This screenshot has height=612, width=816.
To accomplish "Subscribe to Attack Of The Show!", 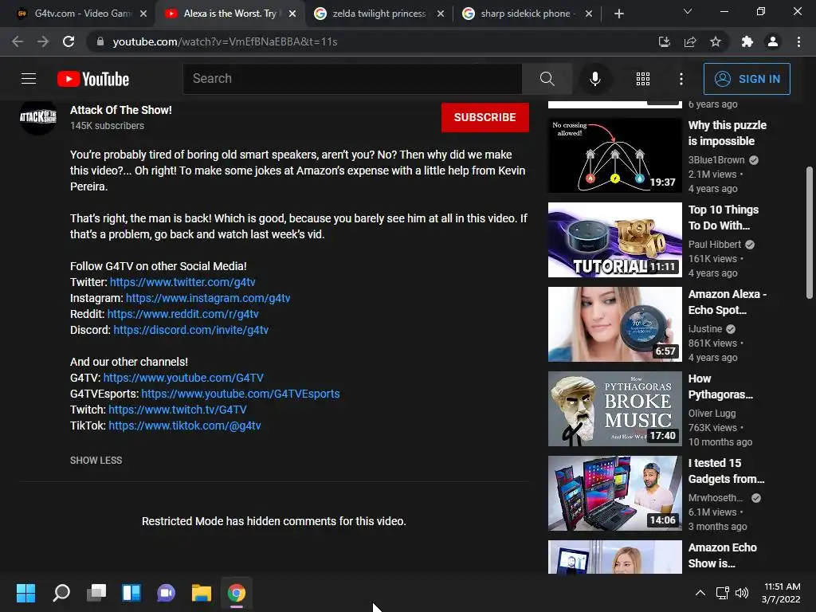I will [485, 117].
